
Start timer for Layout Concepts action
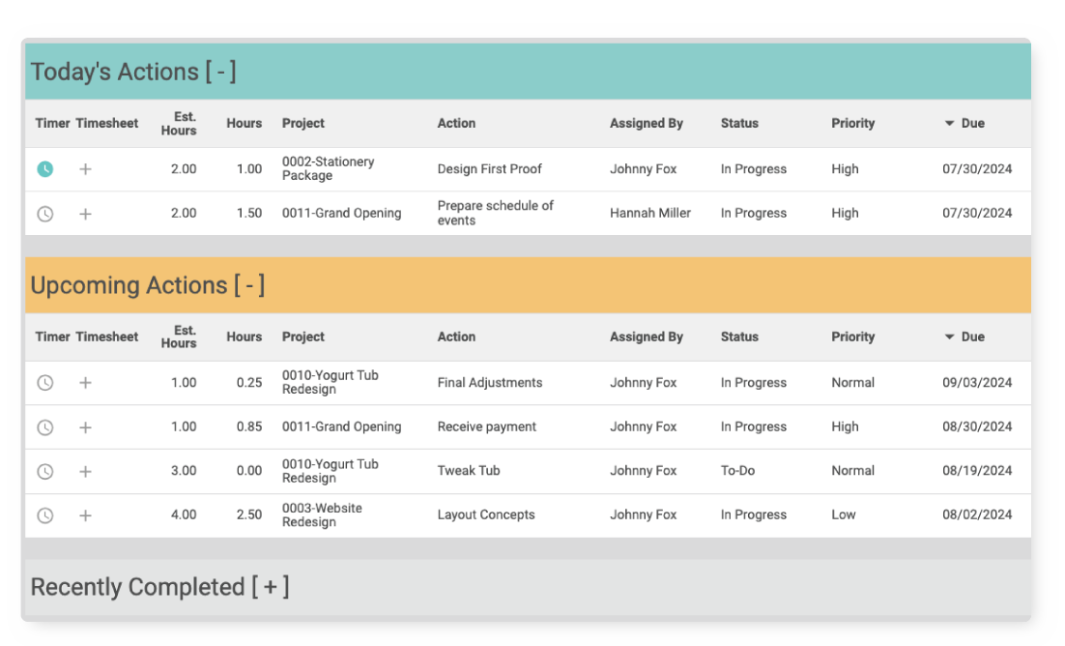click(x=45, y=515)
